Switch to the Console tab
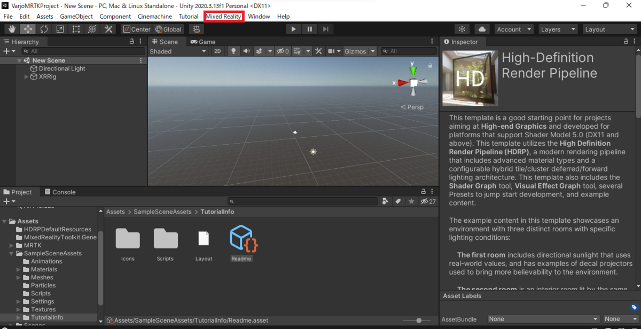The width and height of the screenshot is (641, 329). (60, 192)
